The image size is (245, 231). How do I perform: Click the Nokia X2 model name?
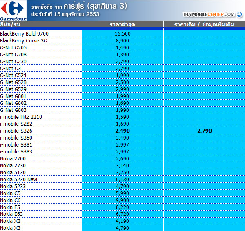click(10, 221)
